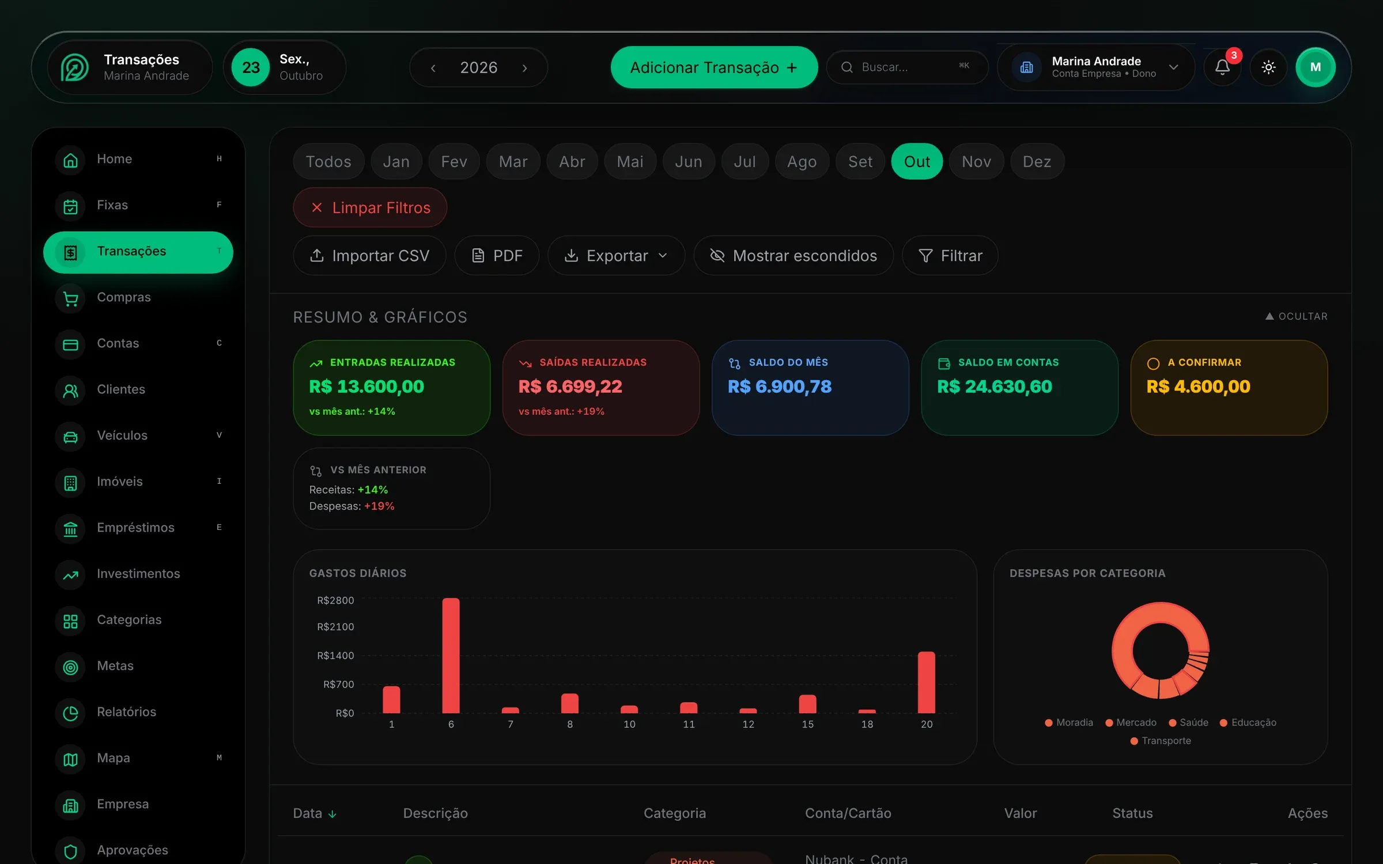The image size is (1383, 864).
Task: Sort table by Data column
Action: point(315,813)
